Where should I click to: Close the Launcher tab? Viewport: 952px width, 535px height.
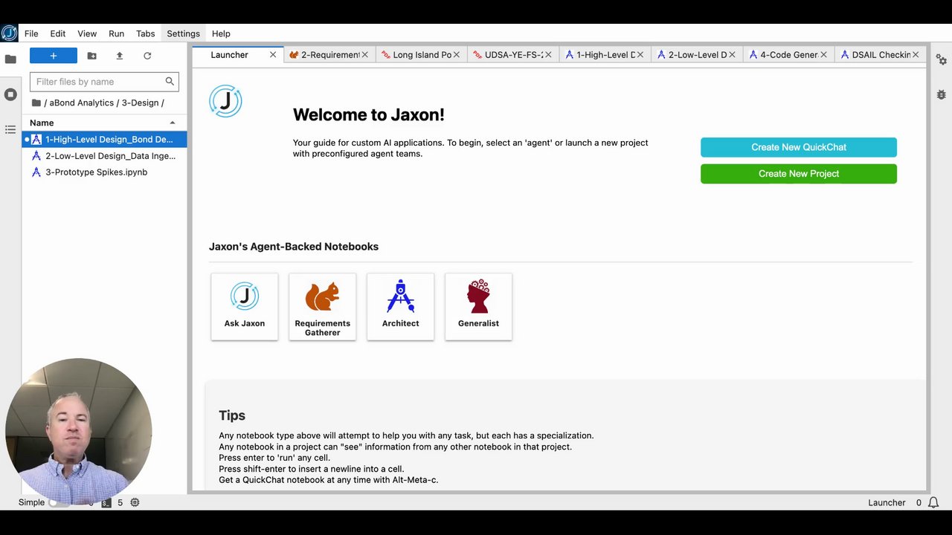(273, 55)
